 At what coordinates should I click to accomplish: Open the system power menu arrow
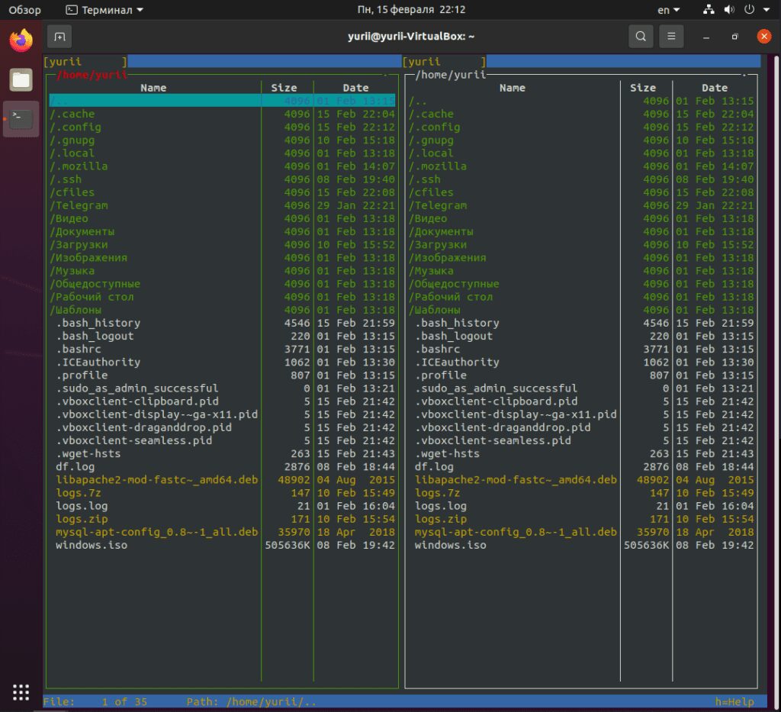[767, 10]
